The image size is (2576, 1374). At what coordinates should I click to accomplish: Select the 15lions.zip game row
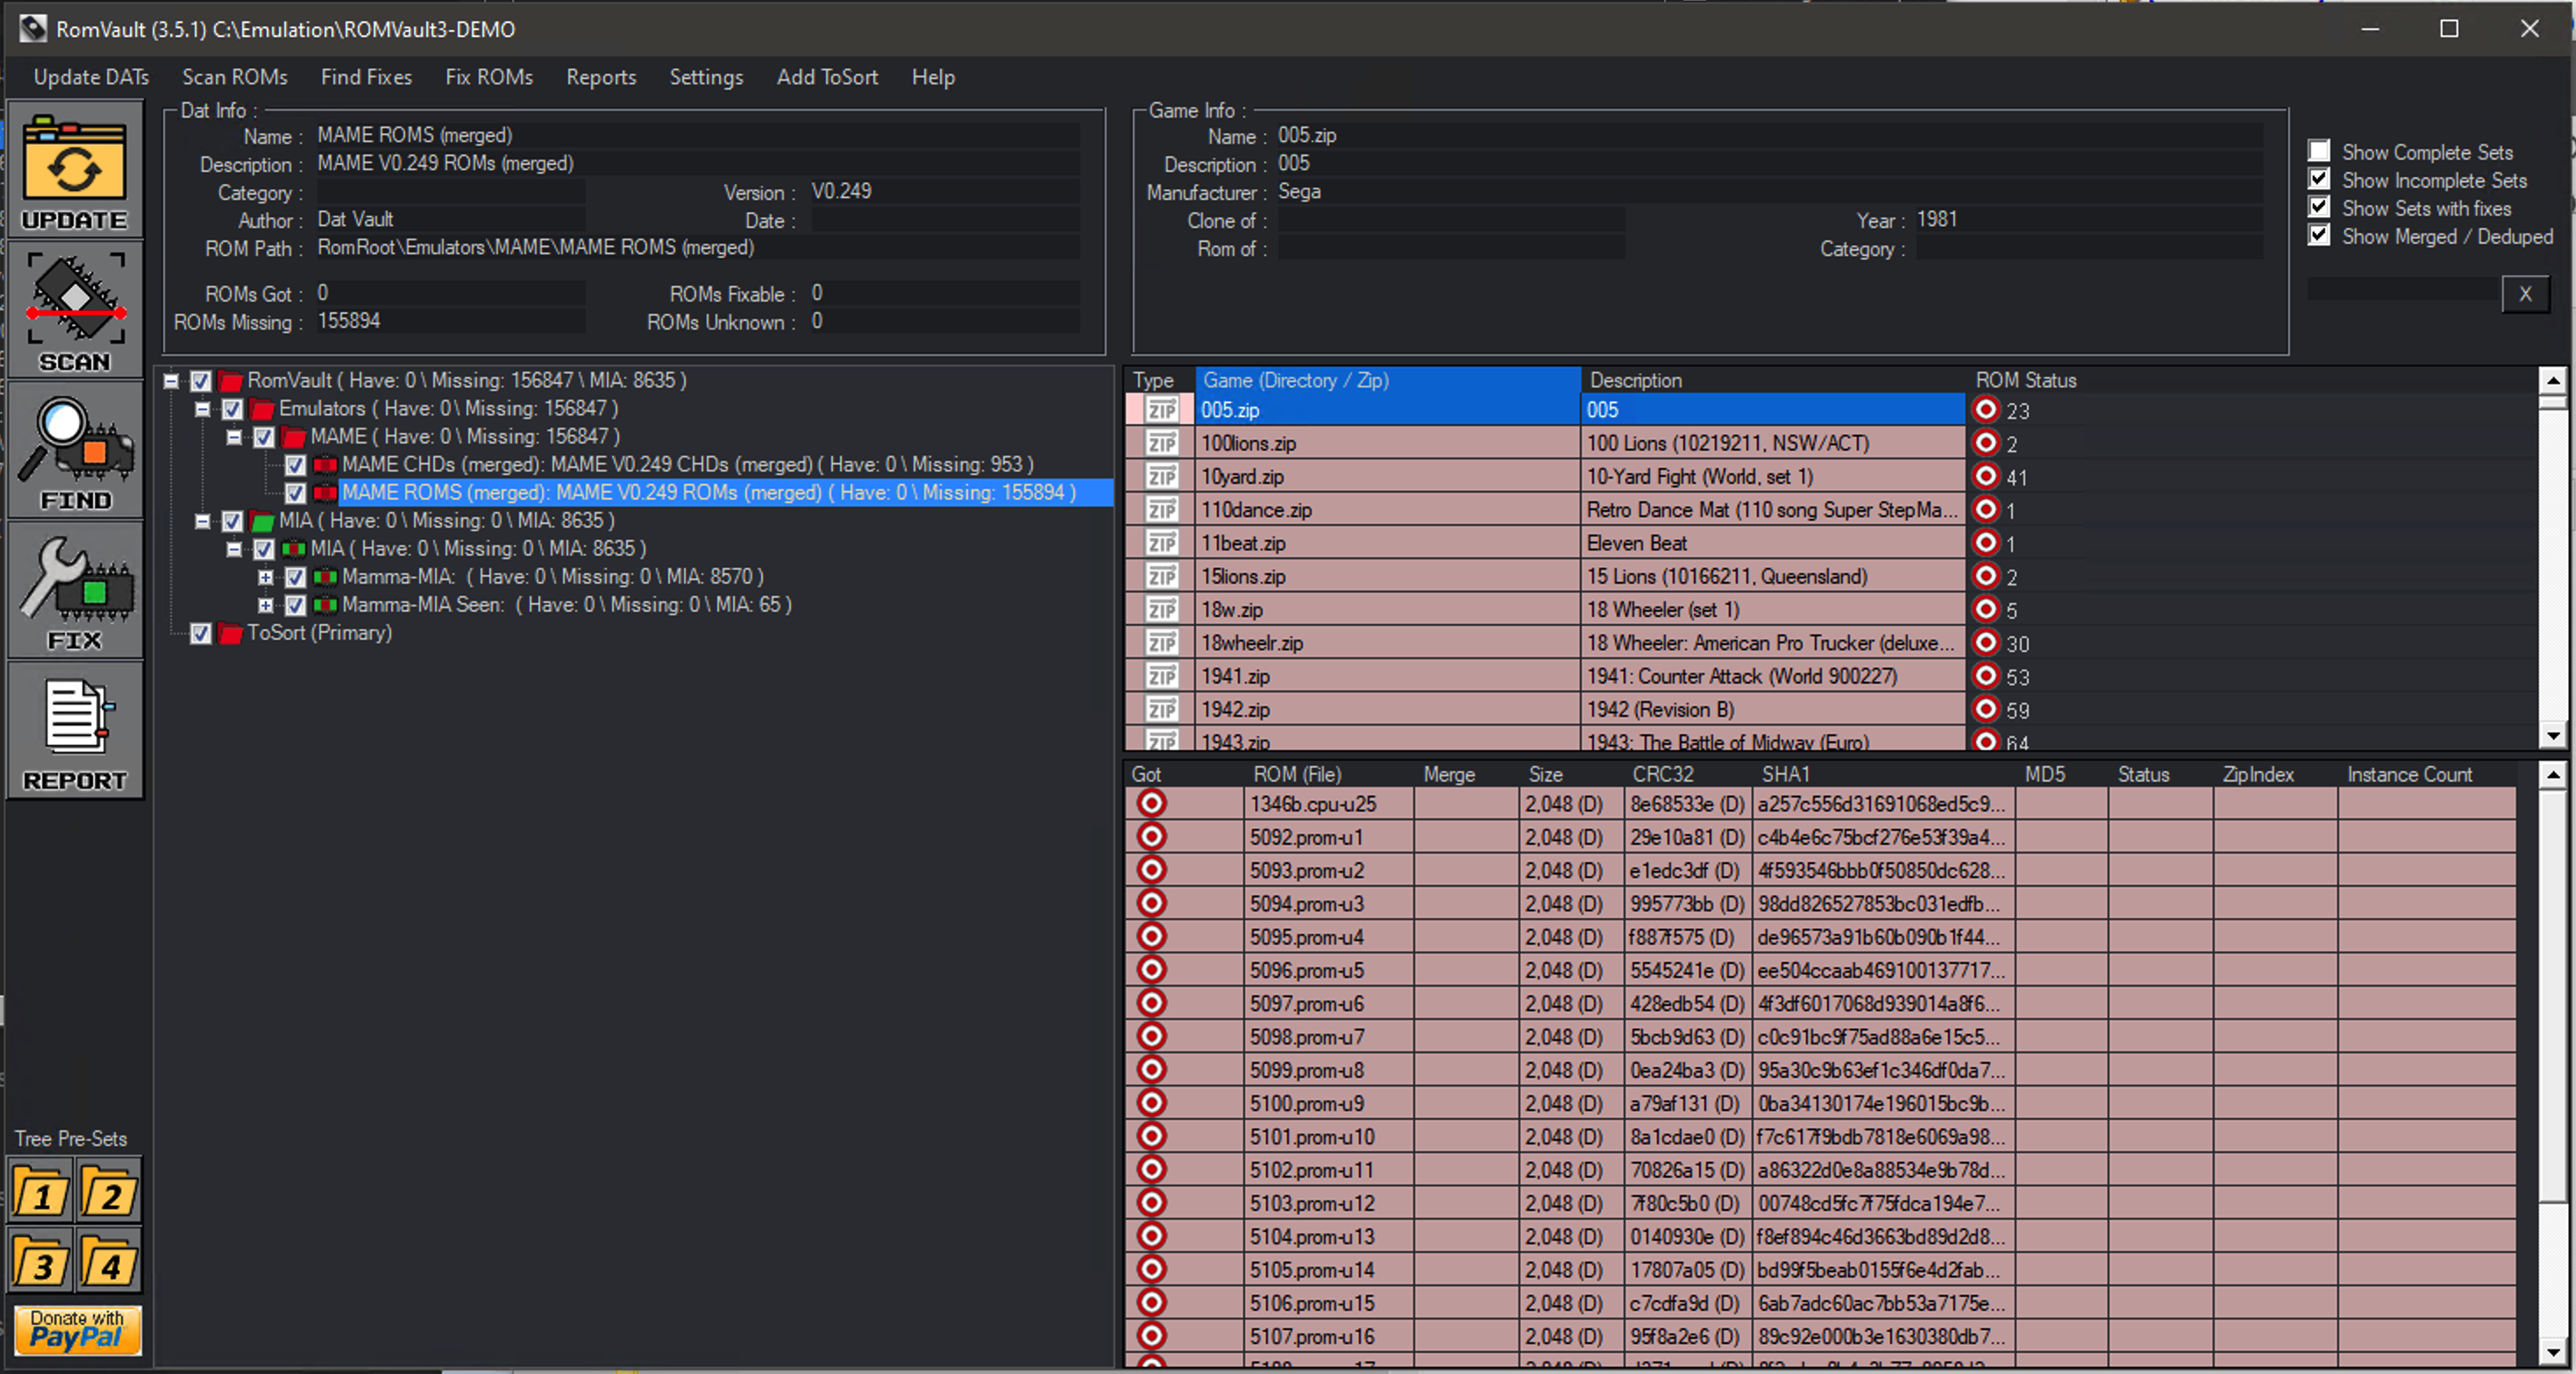[x=1545, y=576]
